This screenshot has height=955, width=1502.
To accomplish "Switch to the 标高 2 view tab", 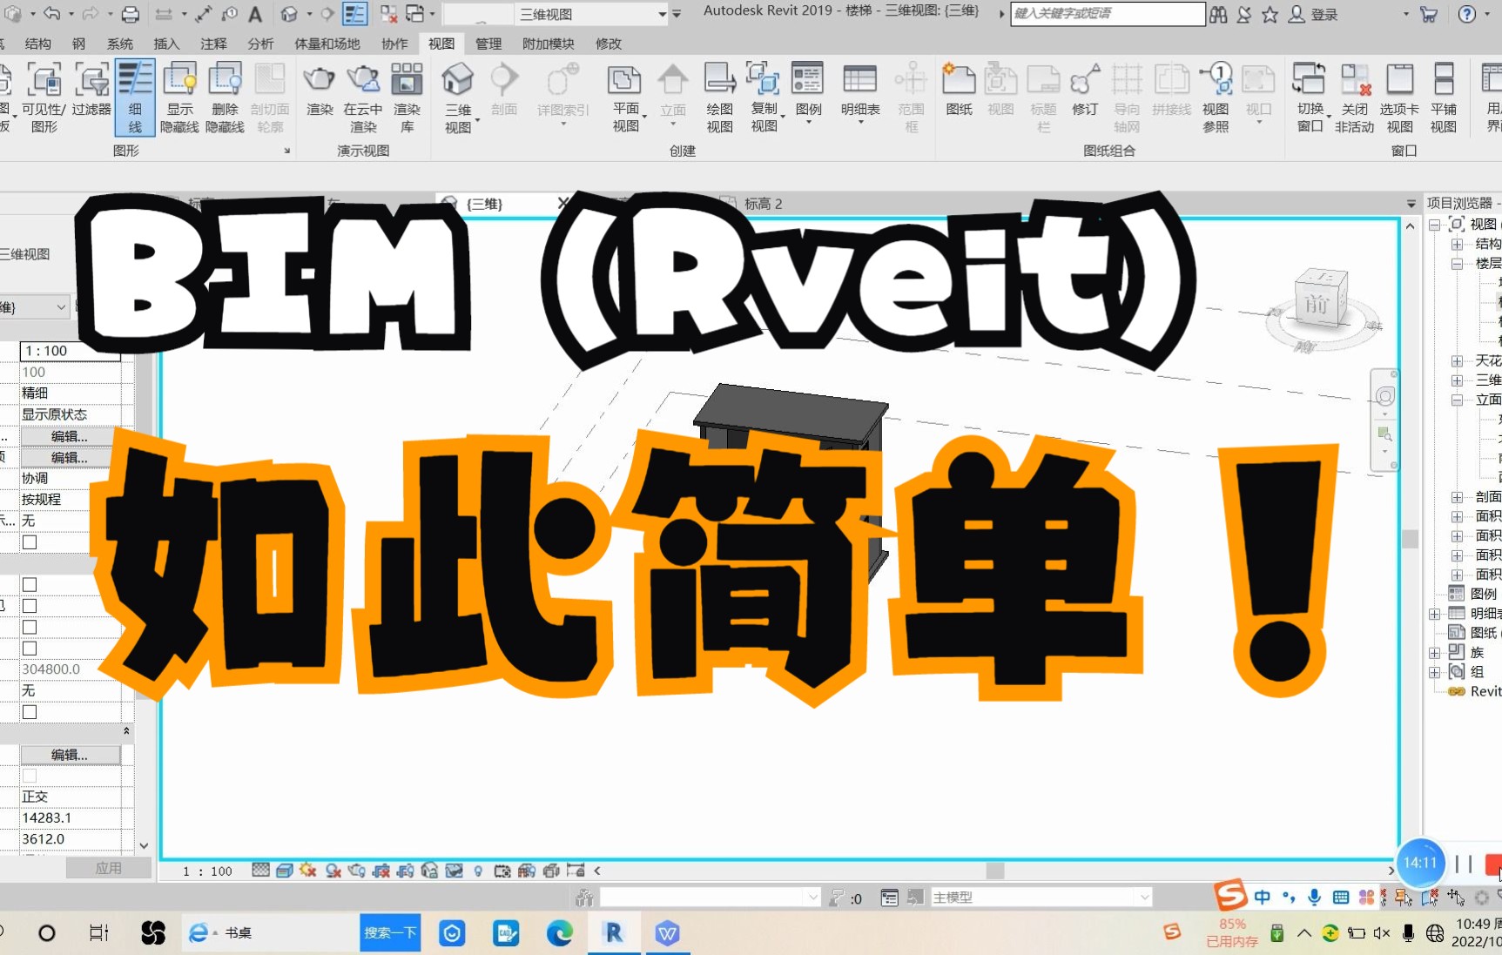I will (x=764, y=204).
